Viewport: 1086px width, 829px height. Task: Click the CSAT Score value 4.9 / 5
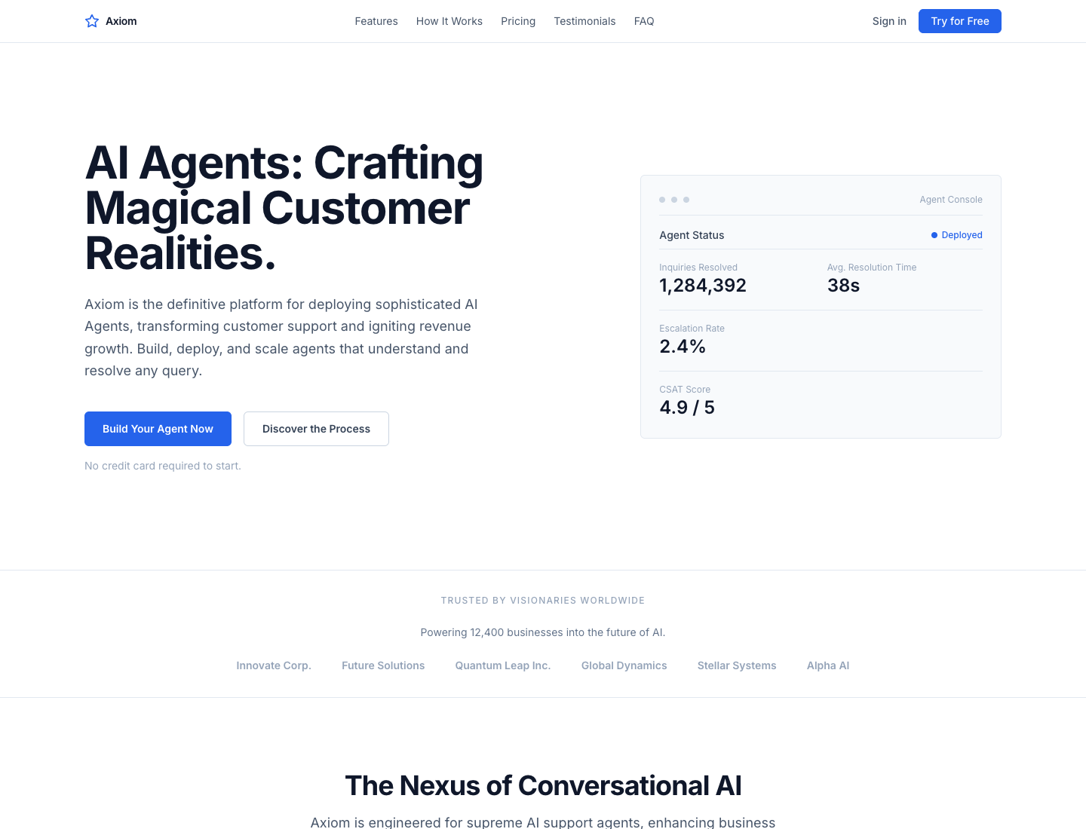coord(687,408)
